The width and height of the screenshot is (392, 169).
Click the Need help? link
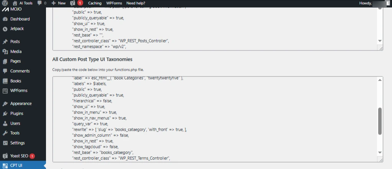[136, 3]
